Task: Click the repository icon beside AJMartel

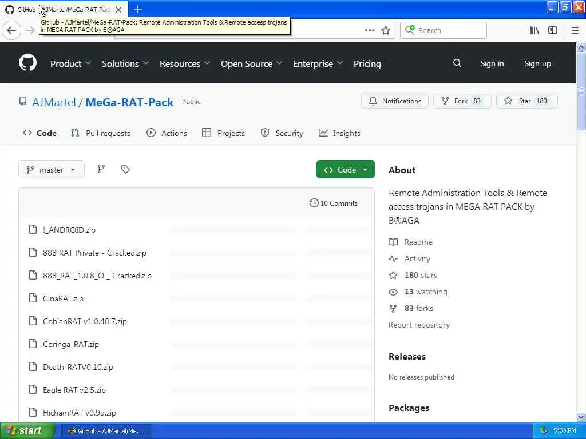Action: point(23,101)
